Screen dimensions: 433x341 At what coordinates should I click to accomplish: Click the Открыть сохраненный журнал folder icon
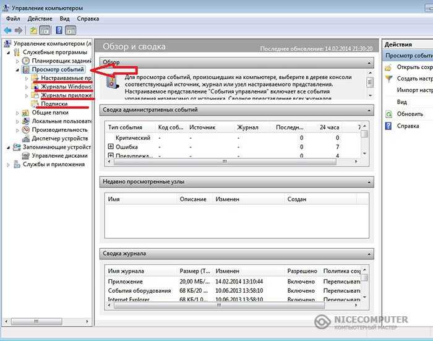[x=388, y=67]
